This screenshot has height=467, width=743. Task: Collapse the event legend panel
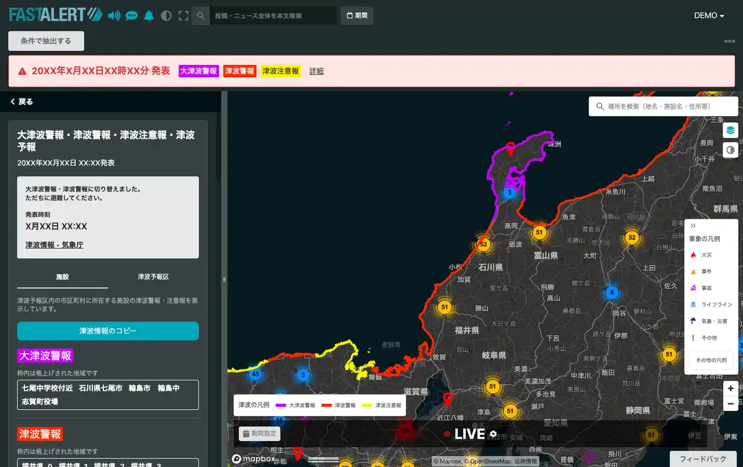pyautogui.click(x=692, y=226)
